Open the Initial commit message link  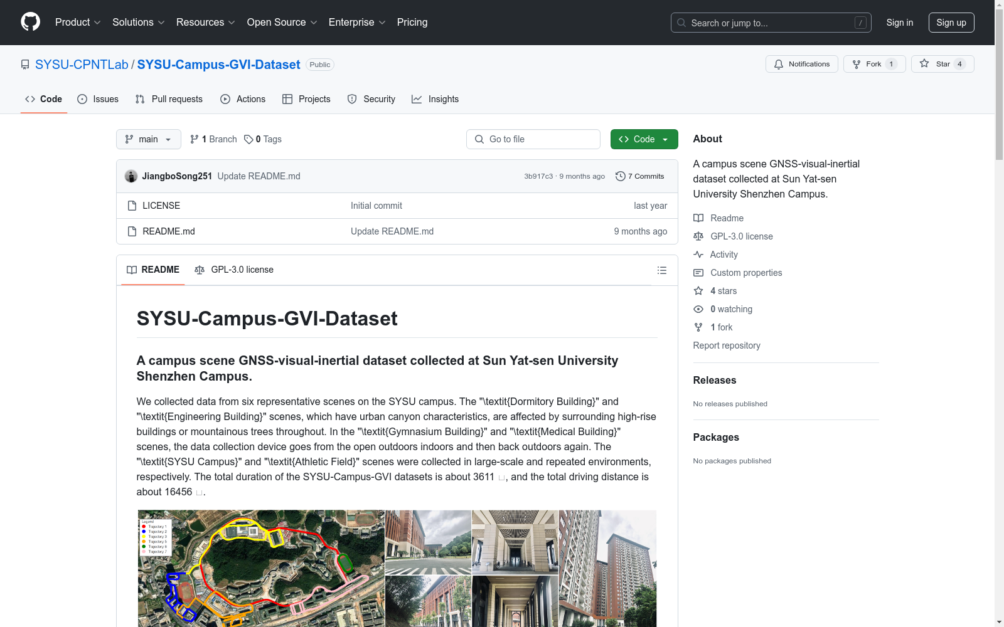point(376,206)
